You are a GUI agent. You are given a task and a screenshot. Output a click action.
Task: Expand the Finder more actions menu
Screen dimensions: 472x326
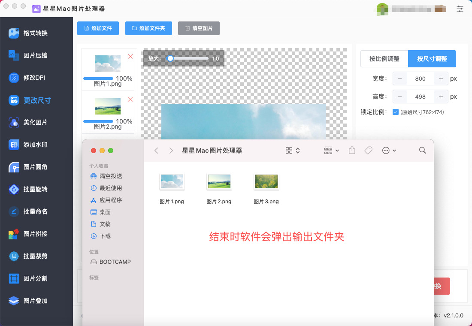pos(389,151)
